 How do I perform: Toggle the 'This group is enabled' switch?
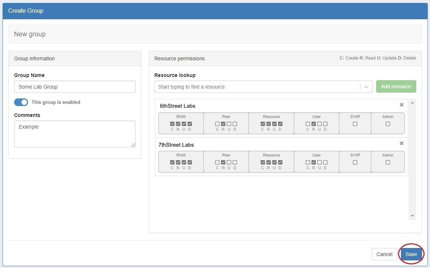tap(21, 102)
